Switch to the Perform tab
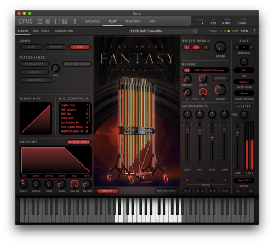Screen dimensions: 274x245 tap(133, 21)
